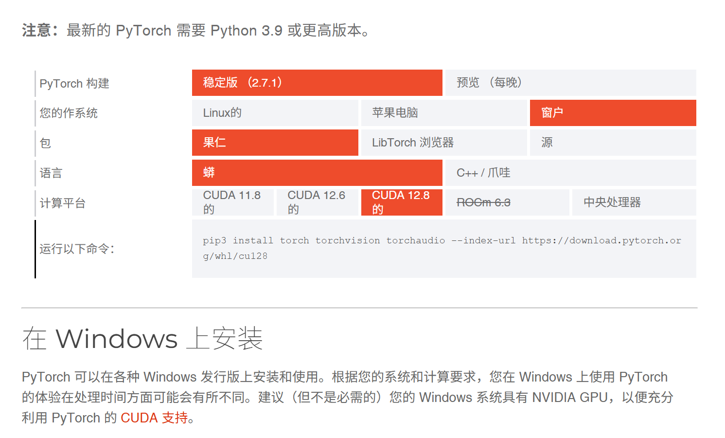Click the 您的作系统 row label
Viewport: 725px width, 438px height.
[x=69, y=113]
